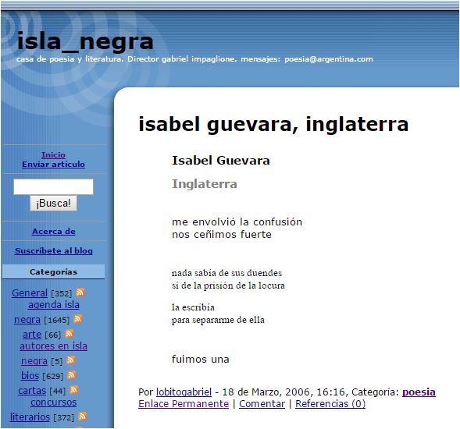This screenshot has height=429, width=460.
Task: Open RSS feed icon beside arte
Action: click(70, 334)
